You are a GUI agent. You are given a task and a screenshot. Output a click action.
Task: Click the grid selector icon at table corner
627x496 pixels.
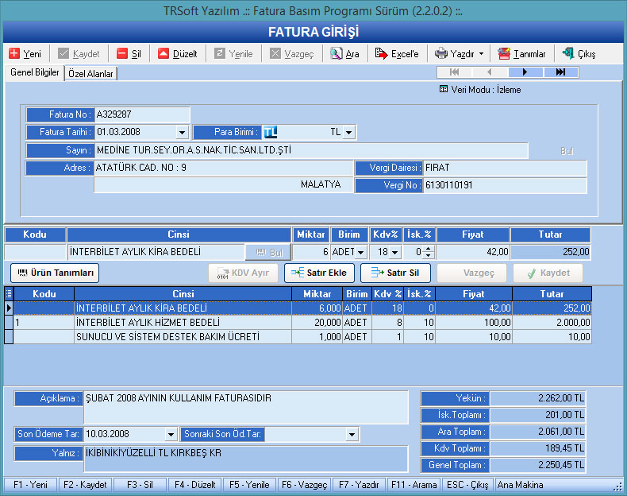coord(9,294)
